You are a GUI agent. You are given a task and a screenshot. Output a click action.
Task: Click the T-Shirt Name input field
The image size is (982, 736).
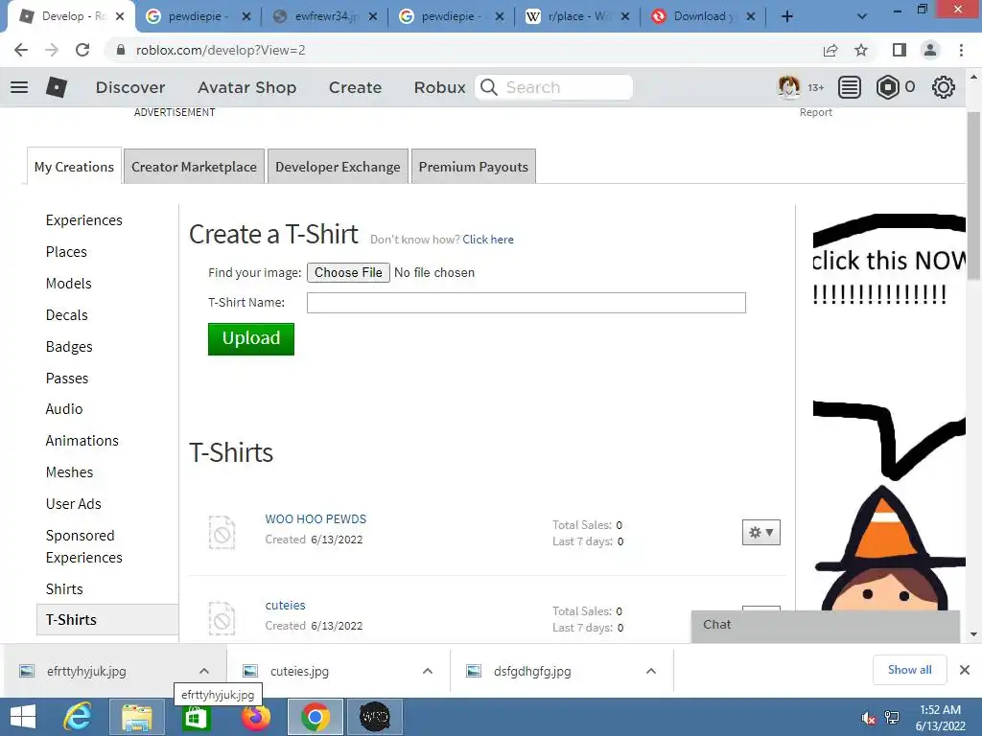coord(526,302)
